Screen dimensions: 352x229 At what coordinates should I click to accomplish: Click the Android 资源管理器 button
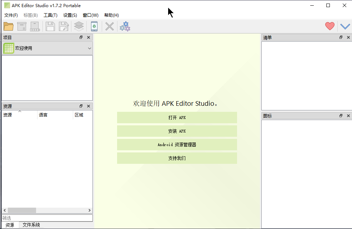point(177,145)
